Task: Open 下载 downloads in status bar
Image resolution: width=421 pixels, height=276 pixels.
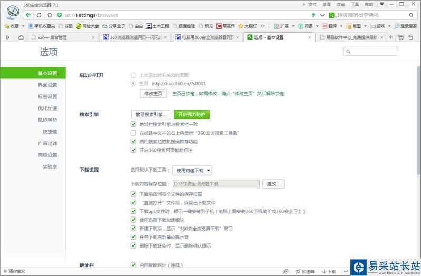Action: click(329, 271)
